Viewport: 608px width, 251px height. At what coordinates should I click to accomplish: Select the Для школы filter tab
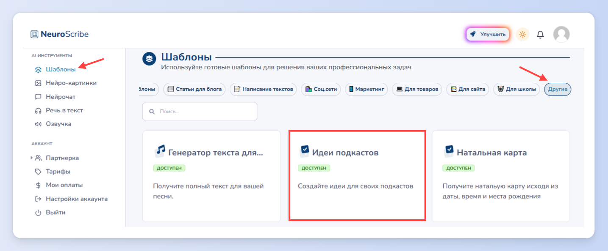516,89
